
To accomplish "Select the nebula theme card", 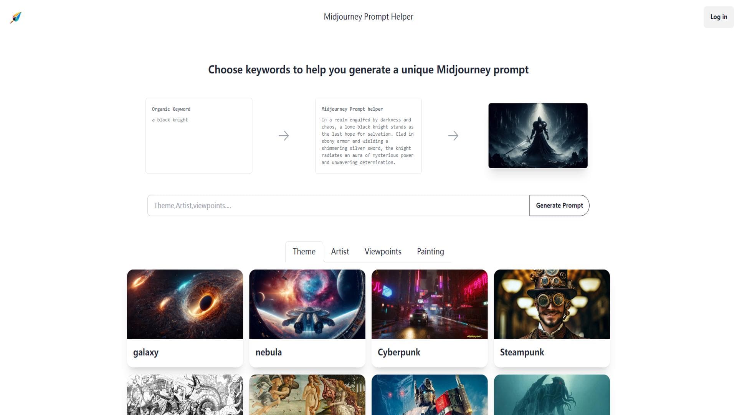I will [x=307, y=318].
